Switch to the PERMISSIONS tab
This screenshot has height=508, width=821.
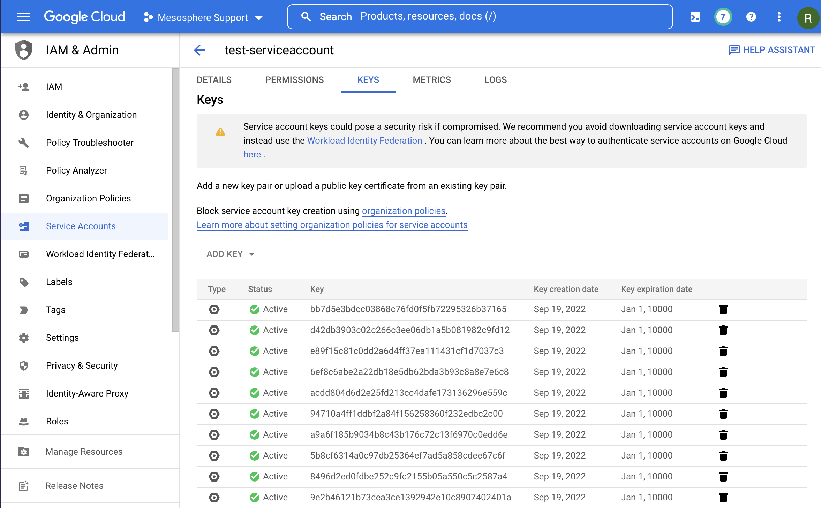click(294, 79)
